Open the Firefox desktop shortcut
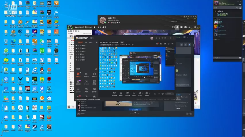Image resolution: width=245 pixels, height=137 pixels. click(x=49, y=118)
